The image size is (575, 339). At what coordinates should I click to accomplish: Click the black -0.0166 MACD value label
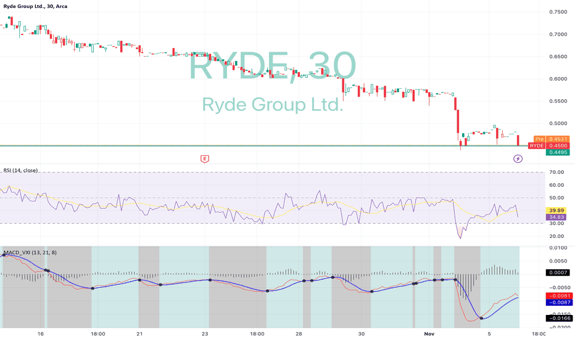pos(559,318)
